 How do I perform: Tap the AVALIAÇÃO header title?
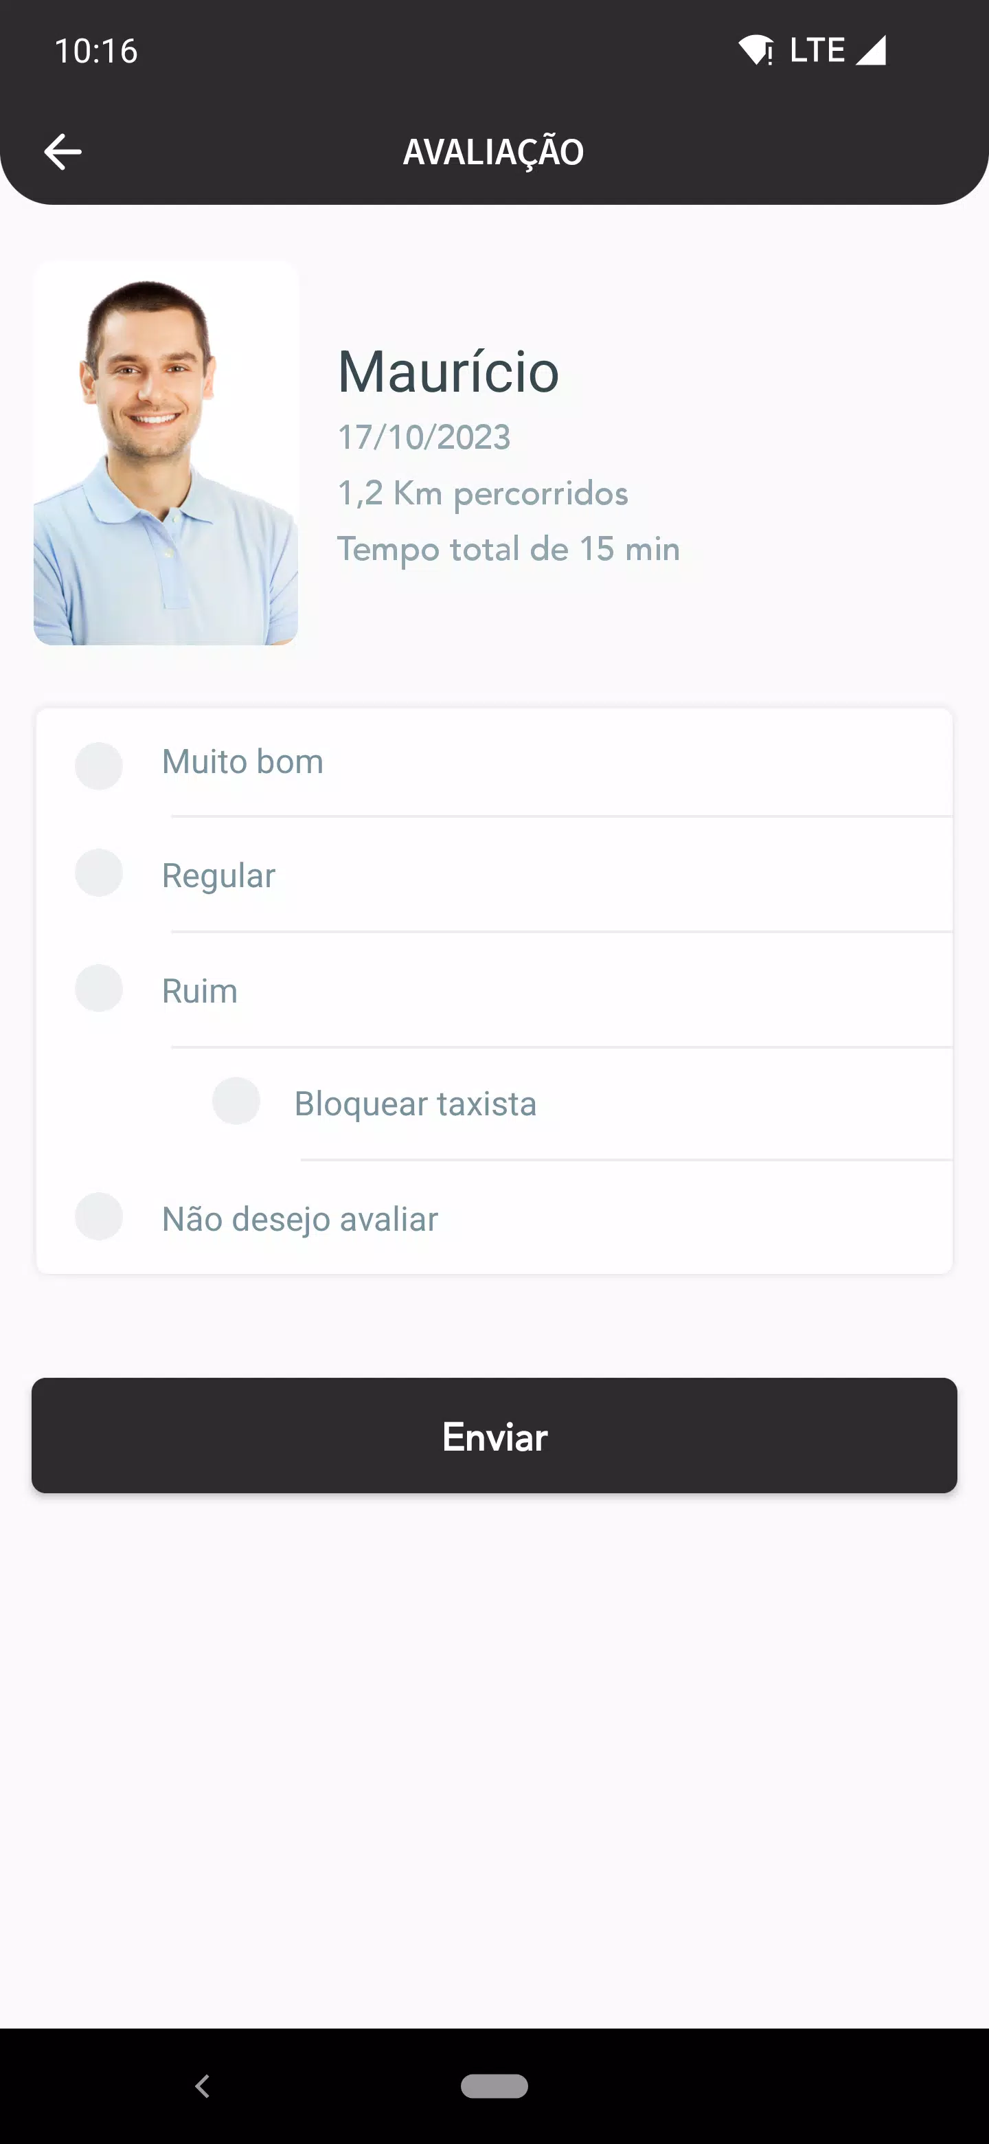click(x=494, y=151)
